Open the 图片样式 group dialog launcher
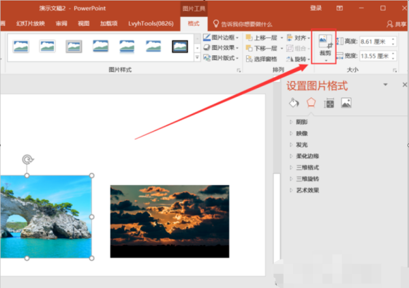This screenshot has width=409, height=288. (x=239, y=70)
